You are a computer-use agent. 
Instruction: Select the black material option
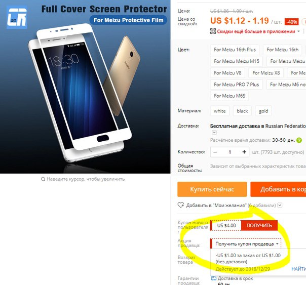coord(242,111)
